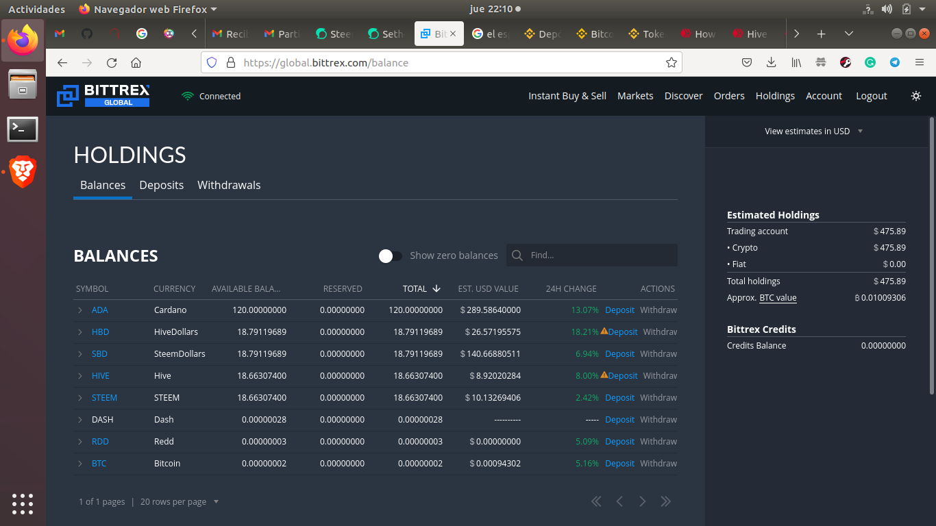Open the 20 rows per page dropdown
The width and height of the screenshot is (936, 526).
click(180, 502)
